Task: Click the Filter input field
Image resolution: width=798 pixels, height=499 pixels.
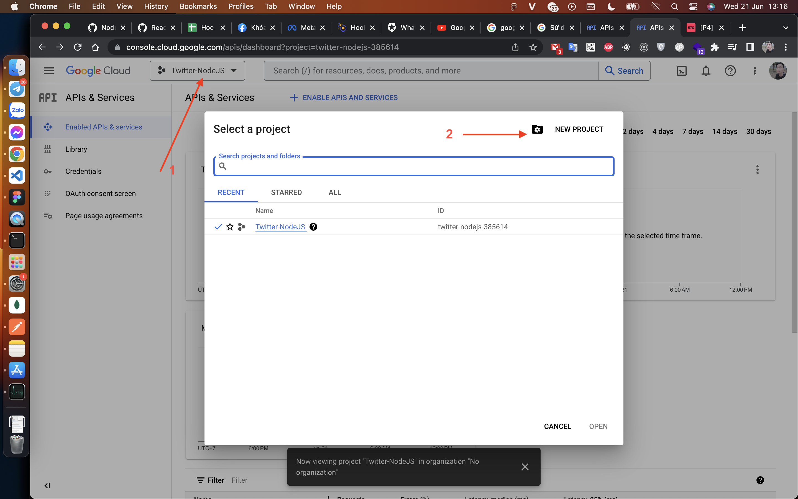Action: tap(239, 480)
